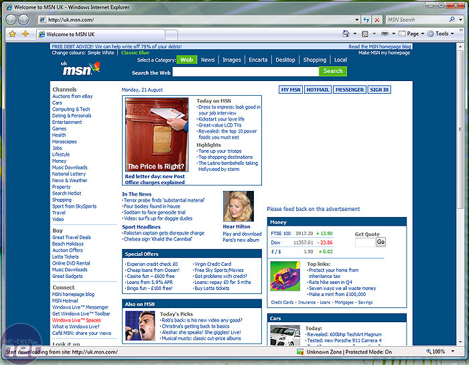Viewport: 469px width, 365px height.
Task: Click the red Stop loading icon
Action: 377,19
